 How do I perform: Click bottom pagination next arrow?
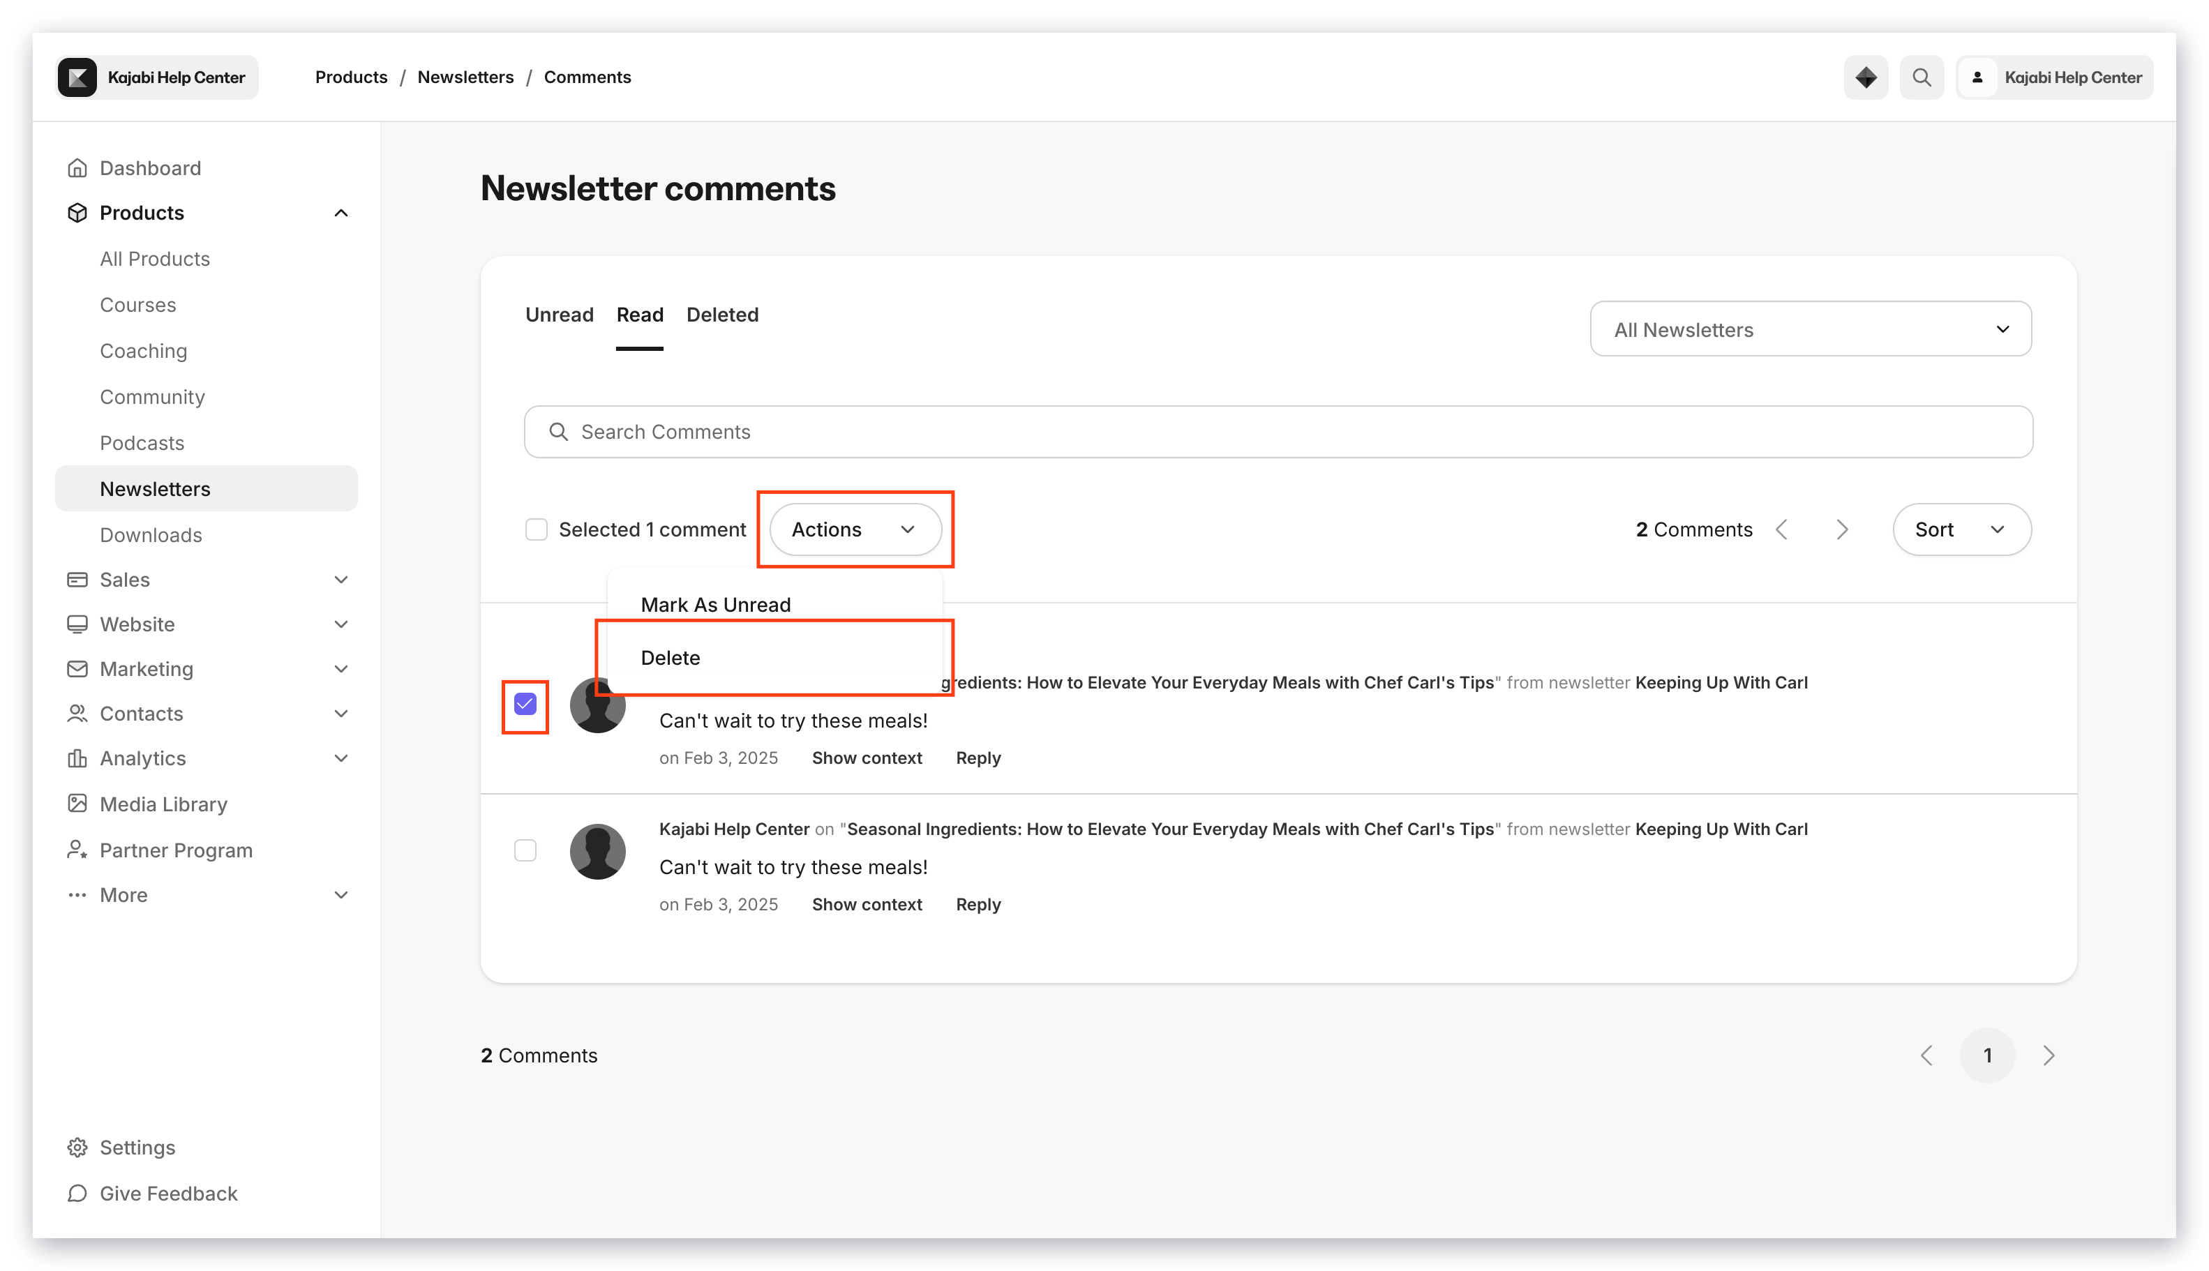[2049, 1055]
